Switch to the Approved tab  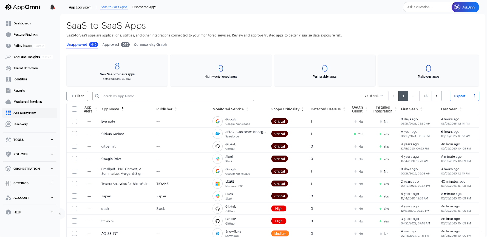point(116,45)
